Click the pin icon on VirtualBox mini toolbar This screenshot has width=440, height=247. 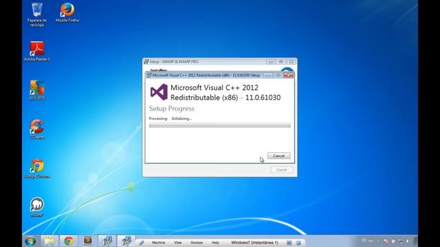[x=142, y=243]
